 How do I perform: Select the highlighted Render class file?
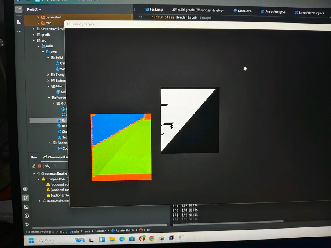coord(48,121)
